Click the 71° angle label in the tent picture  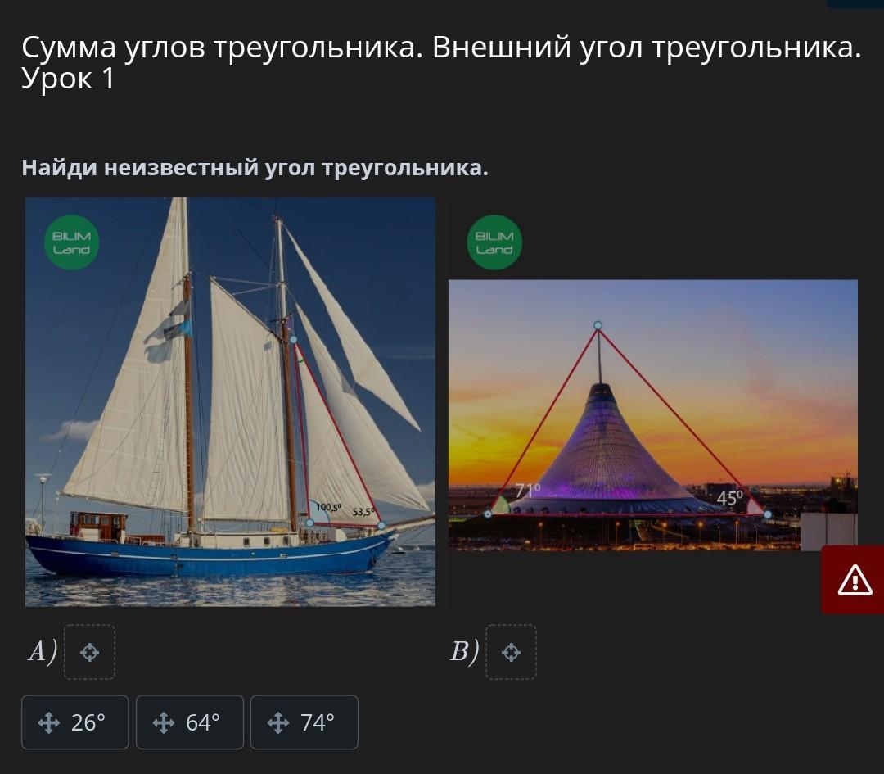(x=528, y=490)
